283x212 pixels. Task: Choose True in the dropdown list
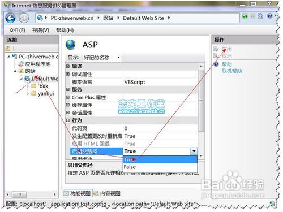[x=160, y=159]
